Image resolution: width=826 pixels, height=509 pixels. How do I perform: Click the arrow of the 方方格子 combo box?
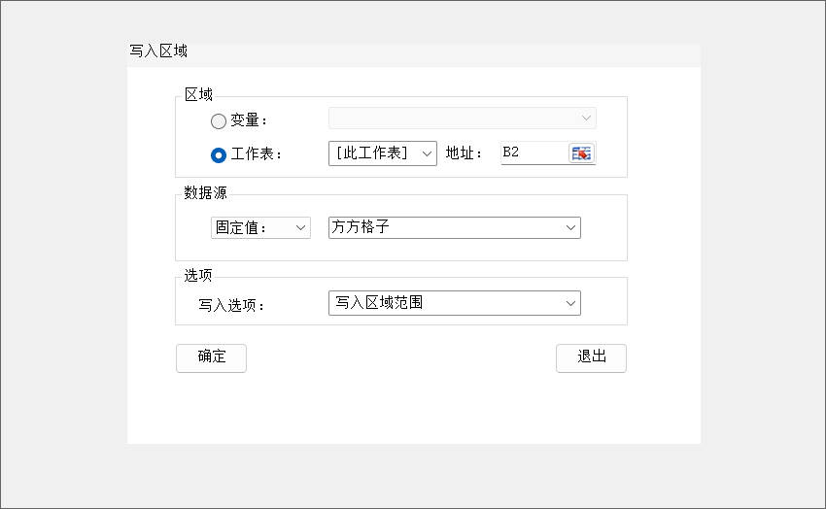[570, 227]
